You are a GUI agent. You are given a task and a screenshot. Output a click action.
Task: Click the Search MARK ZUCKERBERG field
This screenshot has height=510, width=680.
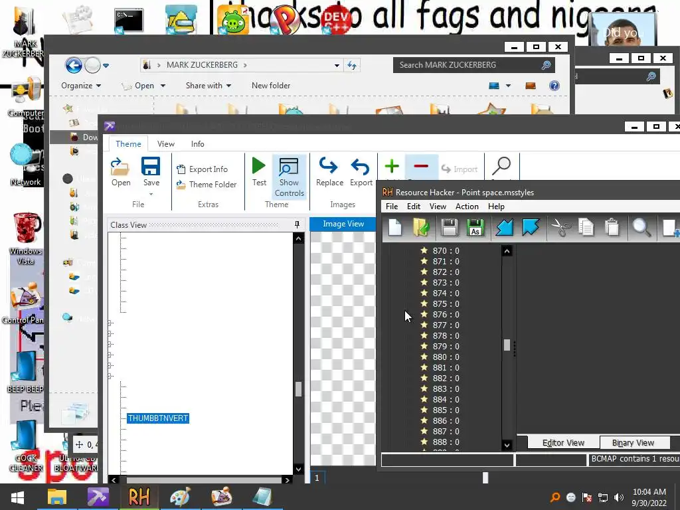pos(473,65)
